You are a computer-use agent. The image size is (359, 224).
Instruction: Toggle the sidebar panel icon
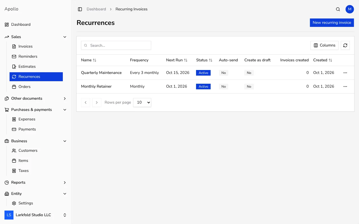coord(80,9)
